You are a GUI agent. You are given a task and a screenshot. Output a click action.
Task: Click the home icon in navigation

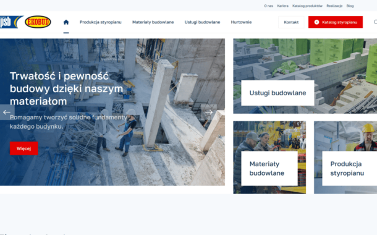point(66,22)
